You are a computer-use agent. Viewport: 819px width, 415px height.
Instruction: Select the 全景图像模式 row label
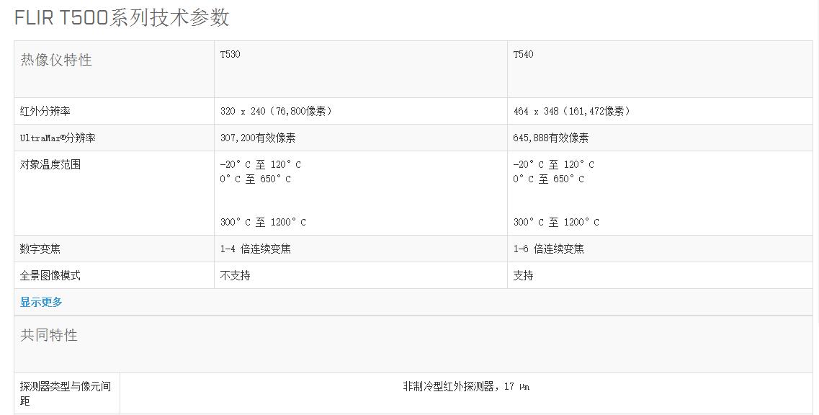click(x=50, y=275)
